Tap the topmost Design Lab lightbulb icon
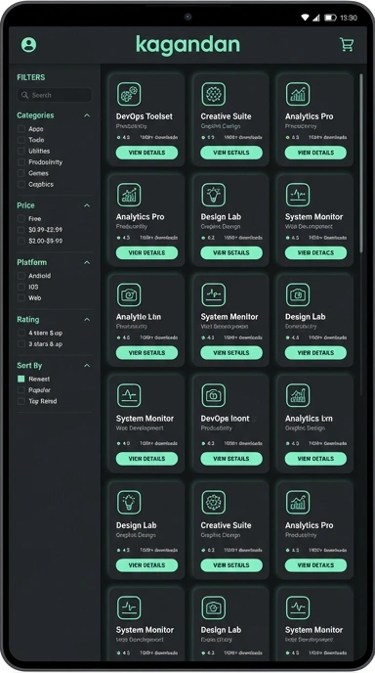 point(214,195)
